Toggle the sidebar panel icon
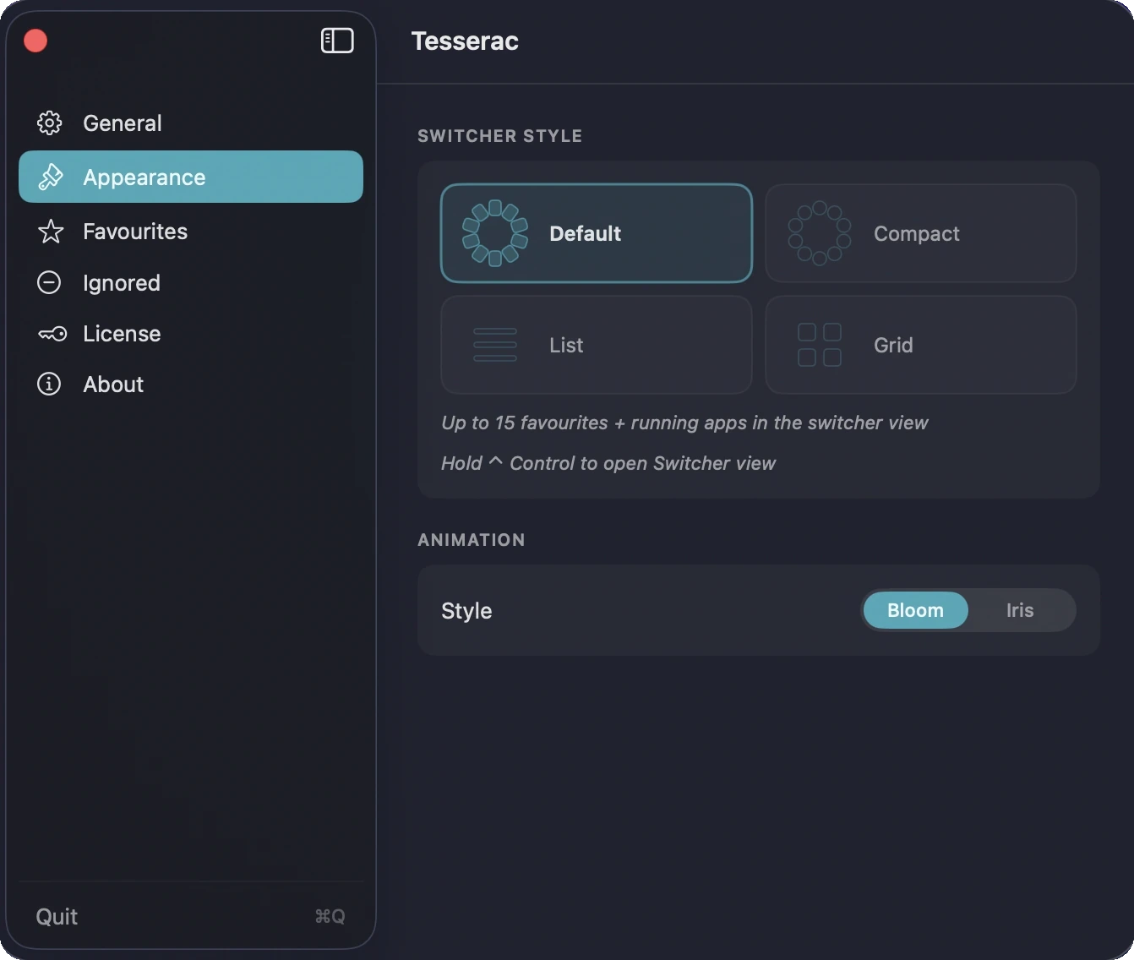The height and width of the screenshot is (960, 1134). pos(337,41)
